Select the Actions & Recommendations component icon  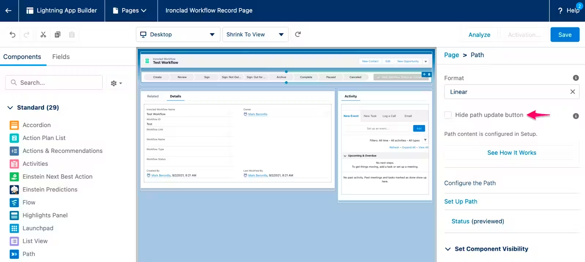coord(14,151)
